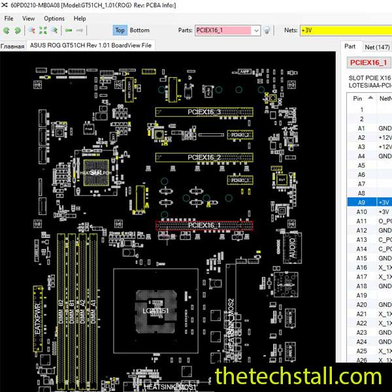Click the Nets field containing +3V
Screen dimensions: 392x392
coord(346,30)
